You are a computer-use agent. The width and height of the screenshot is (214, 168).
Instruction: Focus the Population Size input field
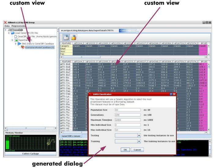pos(127,110)
